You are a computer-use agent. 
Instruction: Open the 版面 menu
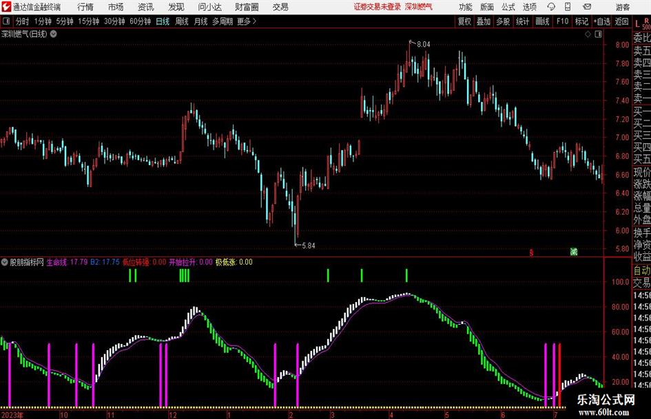[486, 7]
